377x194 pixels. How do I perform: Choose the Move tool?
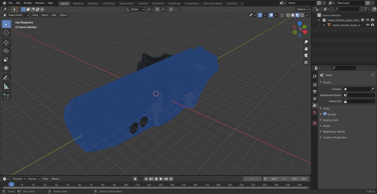coord(6,42)
